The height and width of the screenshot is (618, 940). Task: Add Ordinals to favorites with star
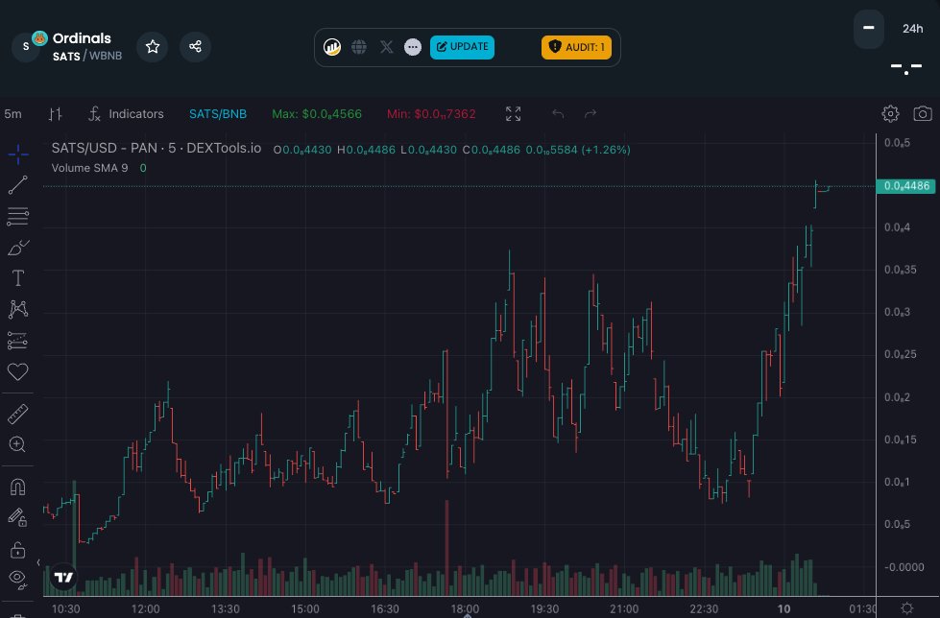click(152, 47)
